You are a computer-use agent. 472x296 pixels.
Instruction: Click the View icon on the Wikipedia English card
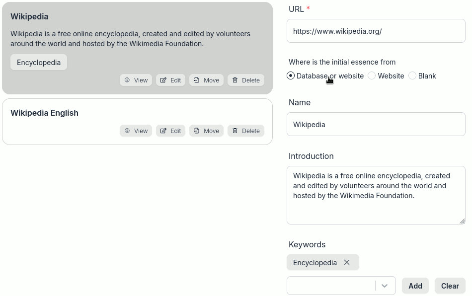click(128, 131)
